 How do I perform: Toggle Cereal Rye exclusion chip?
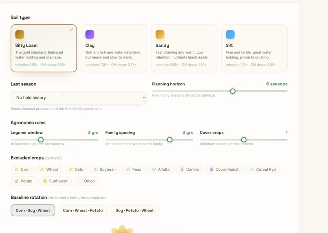coord(263,170)
